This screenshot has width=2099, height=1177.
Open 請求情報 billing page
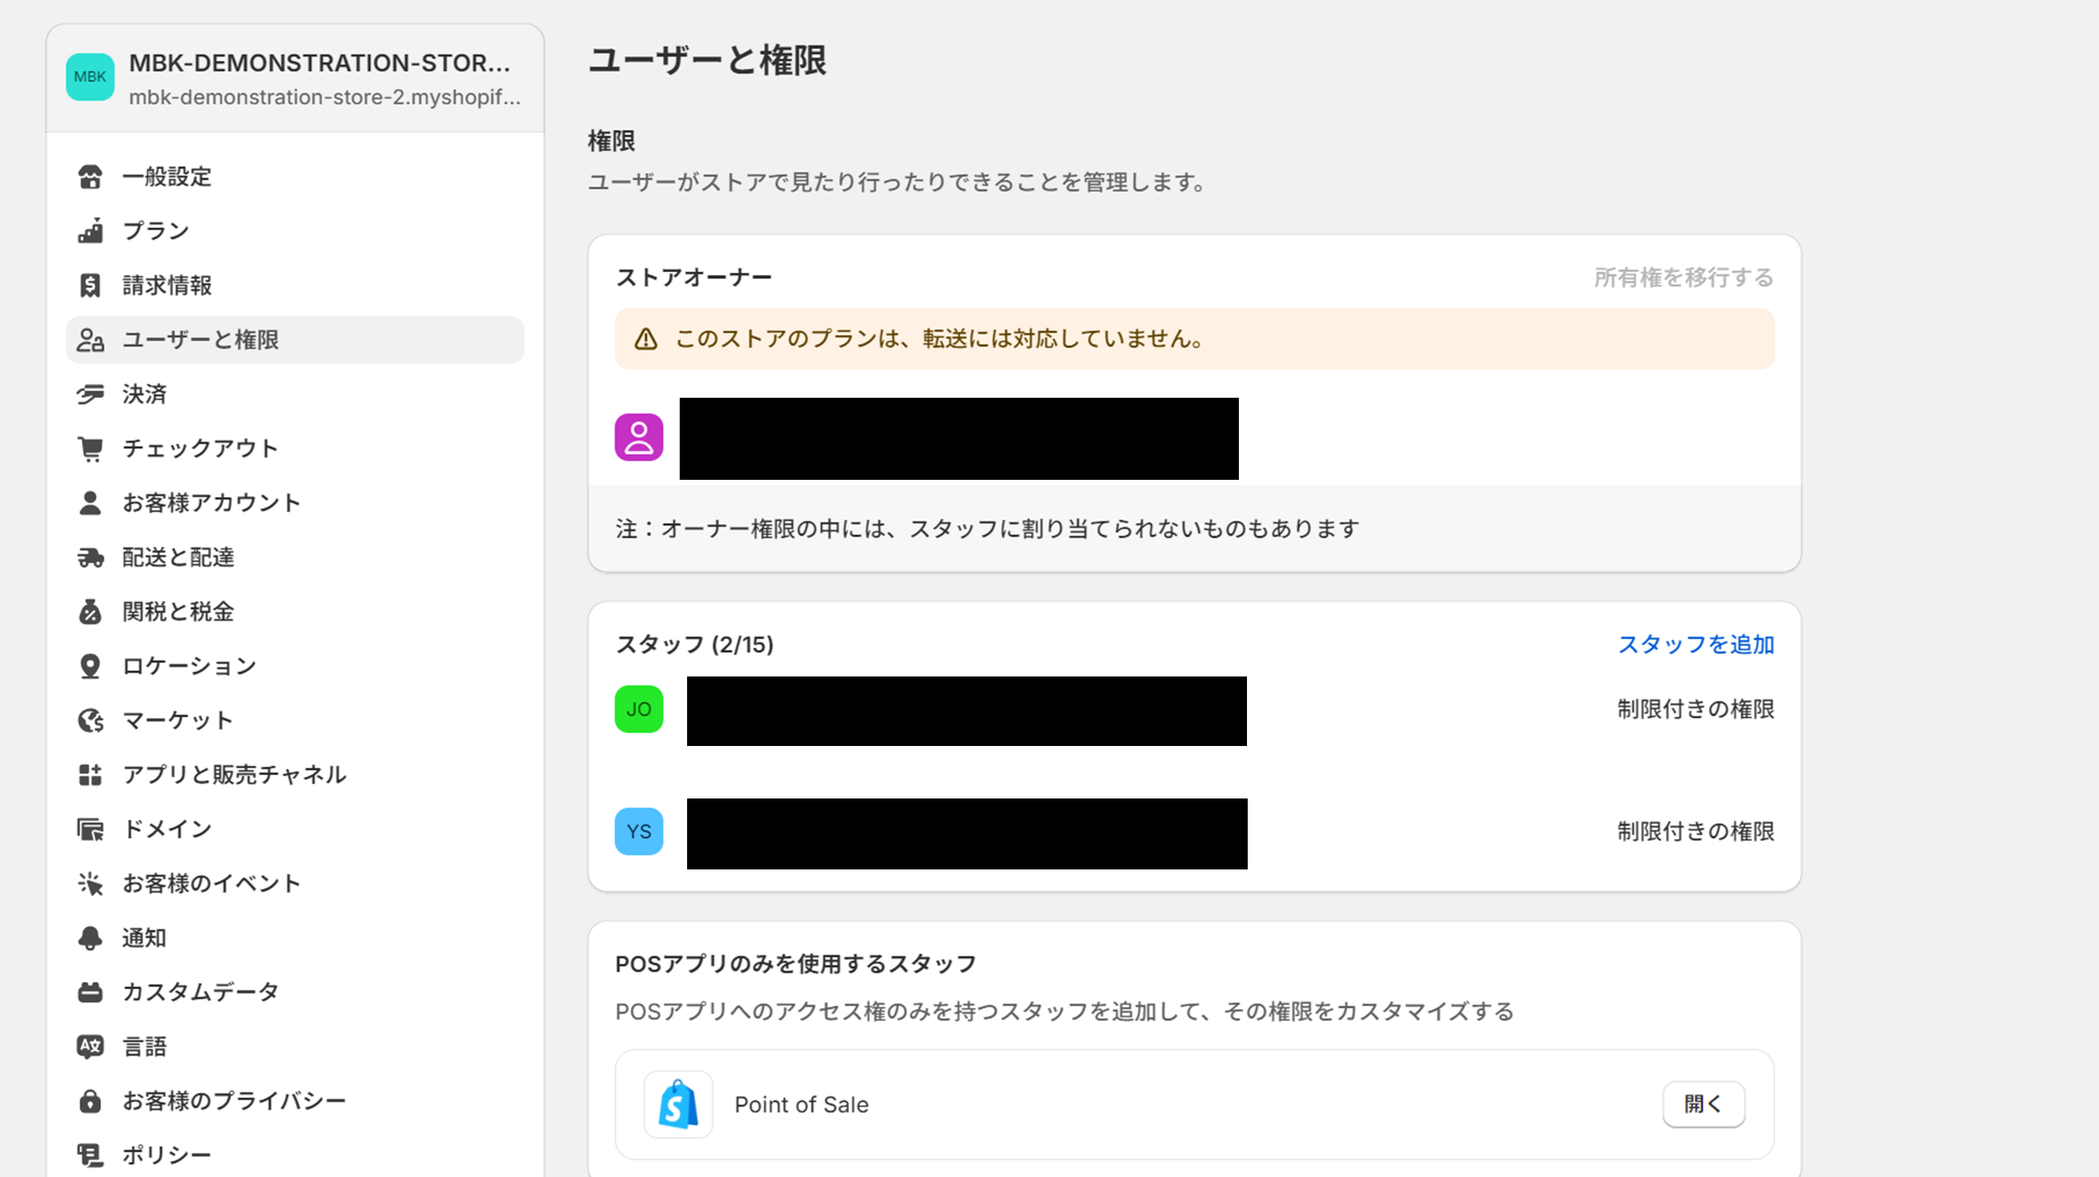point(167,286)
